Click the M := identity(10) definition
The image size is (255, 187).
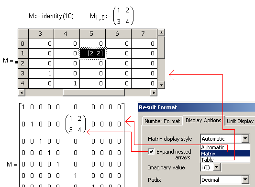[x=51, y=16]
